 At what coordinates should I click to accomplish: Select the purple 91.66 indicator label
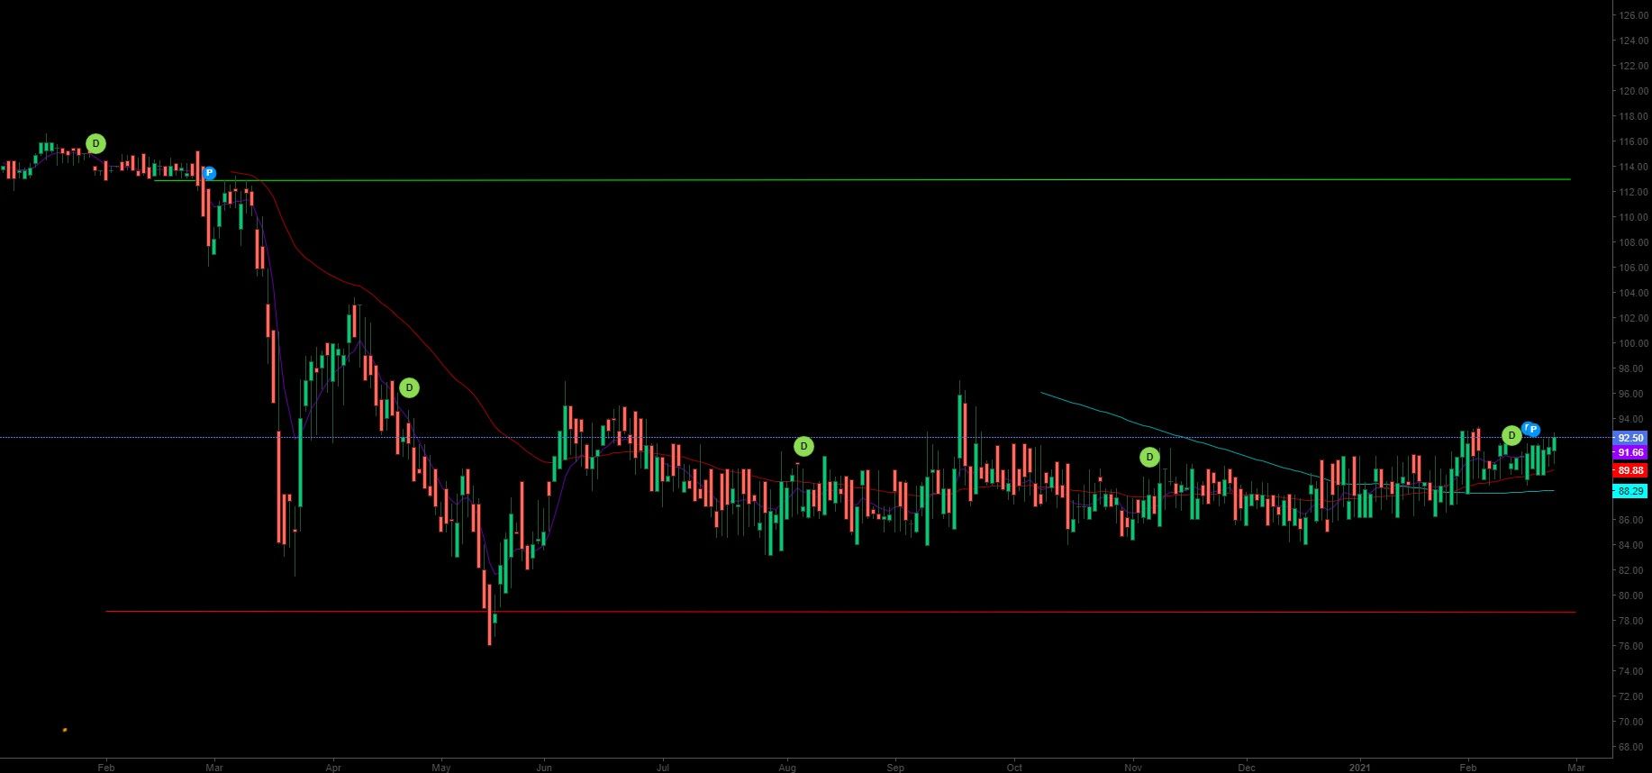coord(1630,452)
